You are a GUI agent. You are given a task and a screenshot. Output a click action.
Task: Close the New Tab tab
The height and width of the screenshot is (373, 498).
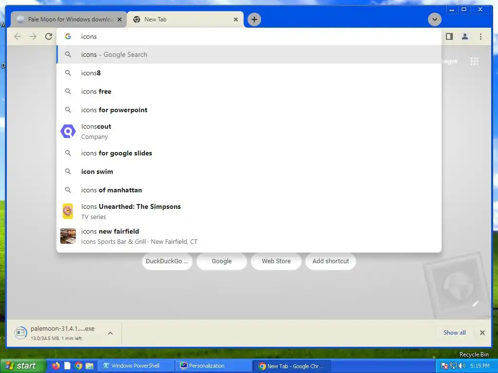(x=236, y=19)
